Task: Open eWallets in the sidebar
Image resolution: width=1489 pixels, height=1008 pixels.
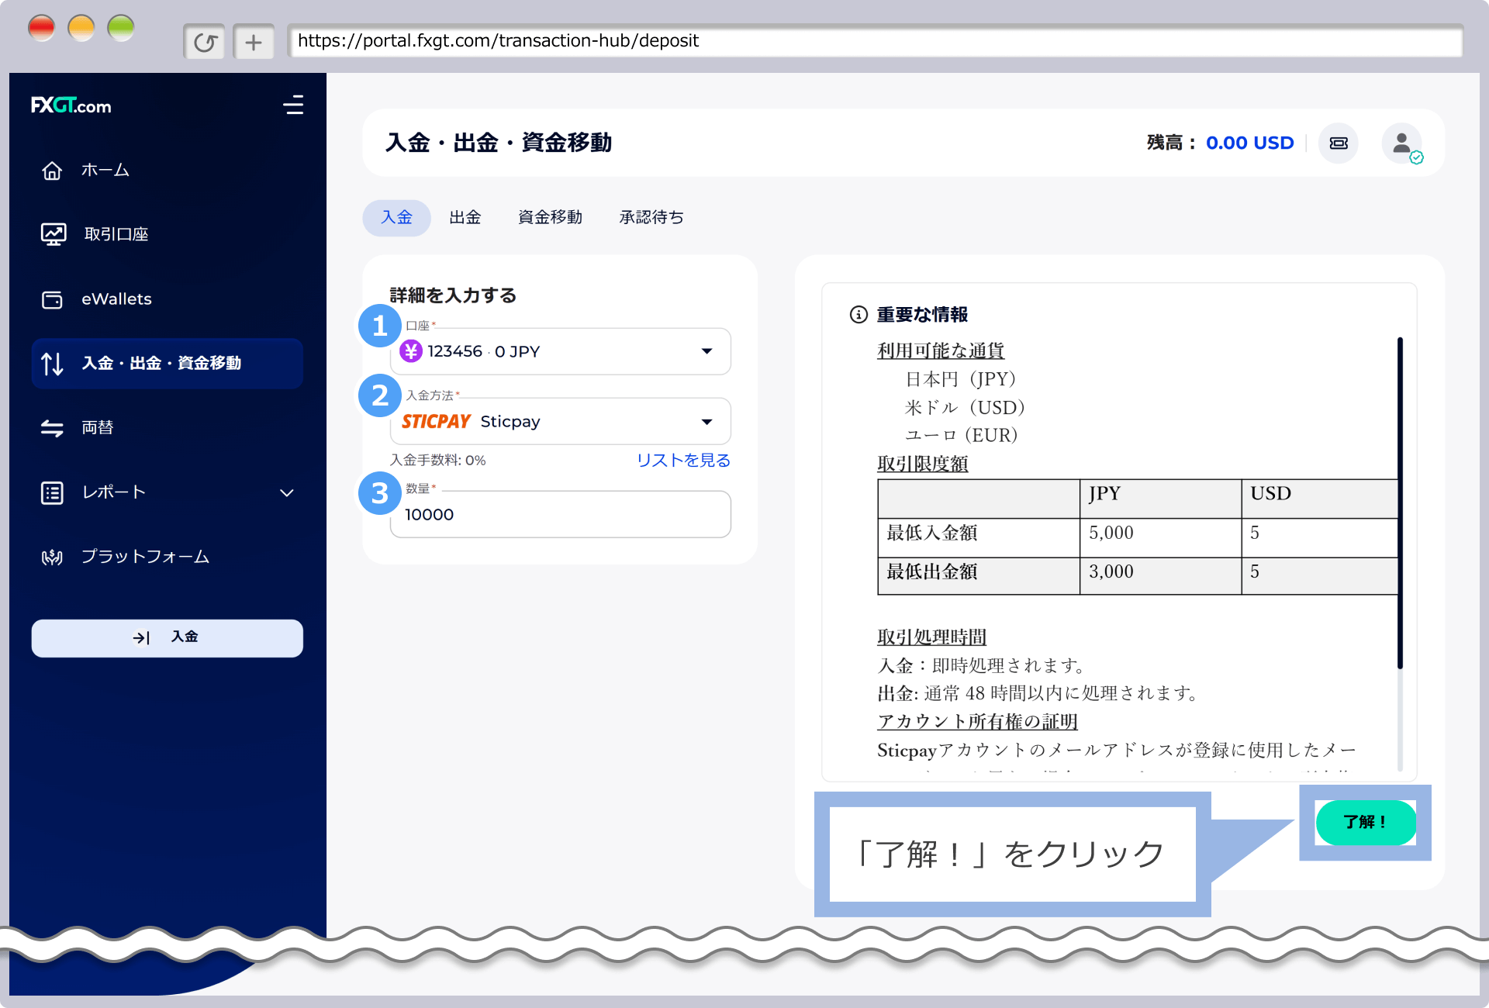Action: 167,299
